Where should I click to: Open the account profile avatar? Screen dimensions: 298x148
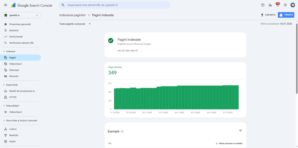point(293,5)
